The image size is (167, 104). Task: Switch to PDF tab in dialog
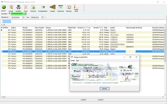tap(78, 61)
